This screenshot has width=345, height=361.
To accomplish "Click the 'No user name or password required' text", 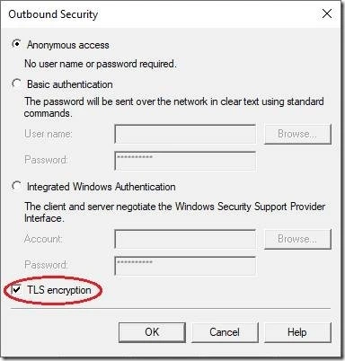I will [x=101, y=64].
